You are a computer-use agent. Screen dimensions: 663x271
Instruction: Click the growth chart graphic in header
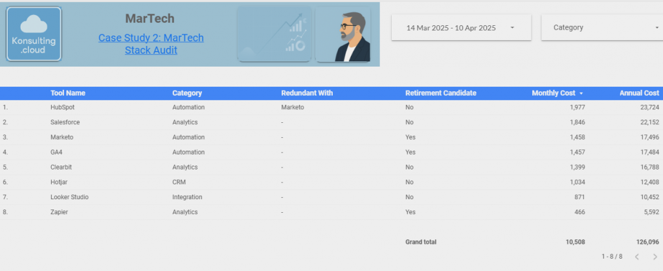[x=275, y=34]
